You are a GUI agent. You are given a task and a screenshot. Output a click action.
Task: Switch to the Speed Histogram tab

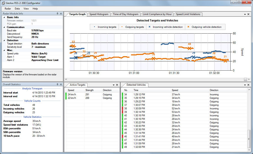point(99,14)
